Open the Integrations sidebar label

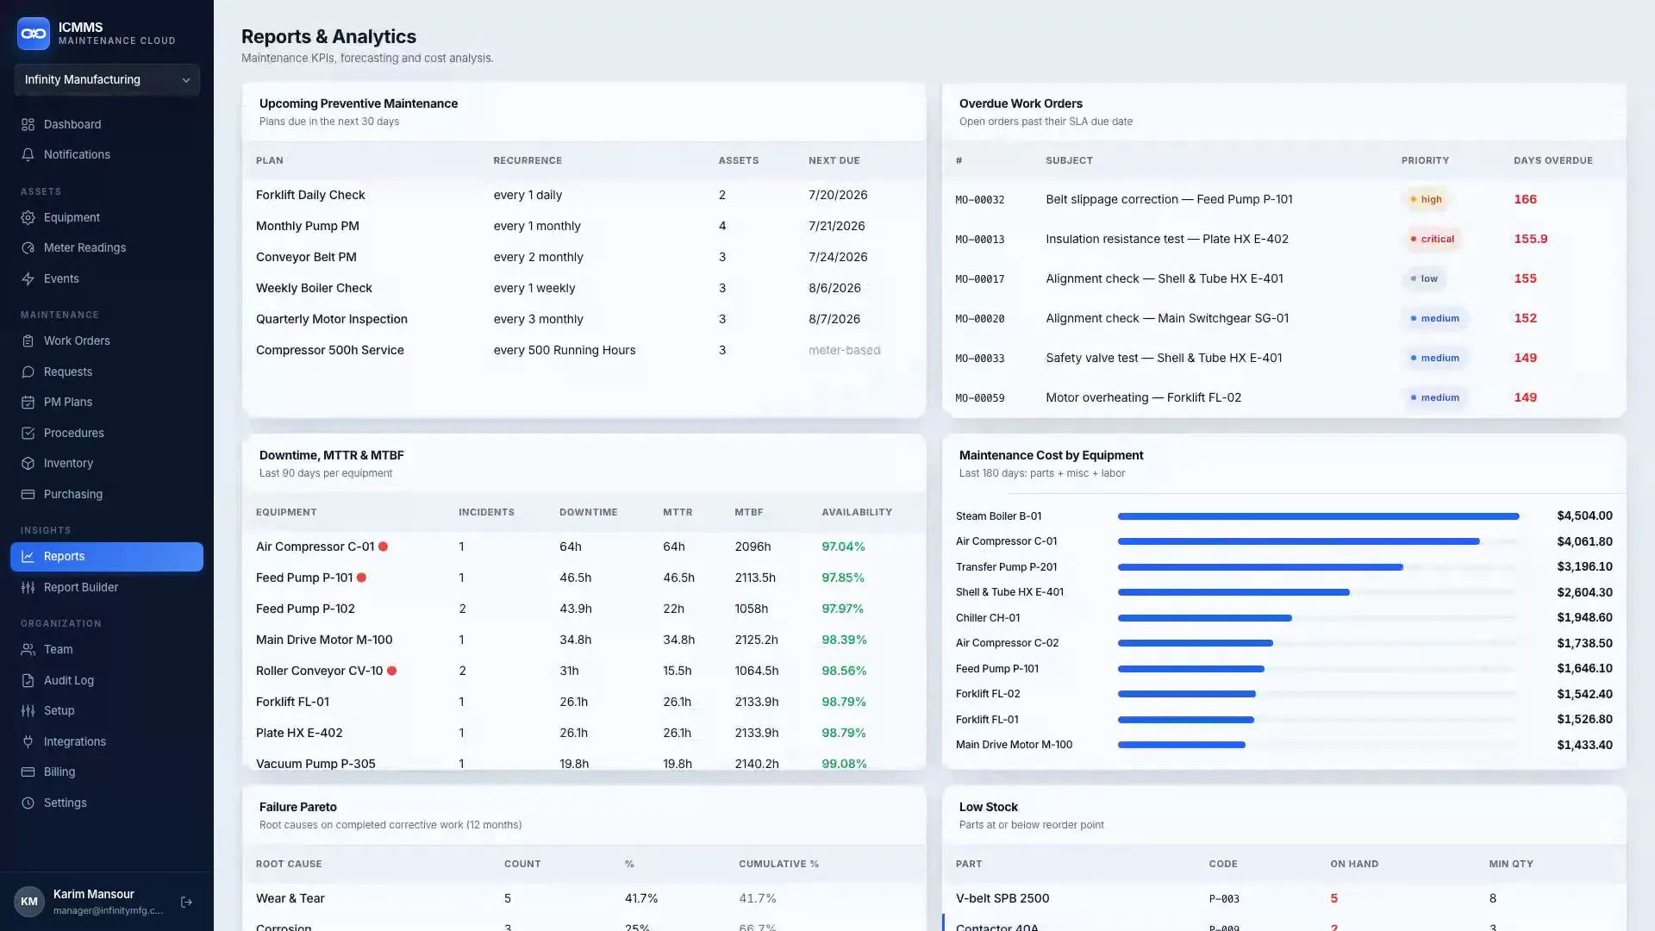(x=75, y=741)
